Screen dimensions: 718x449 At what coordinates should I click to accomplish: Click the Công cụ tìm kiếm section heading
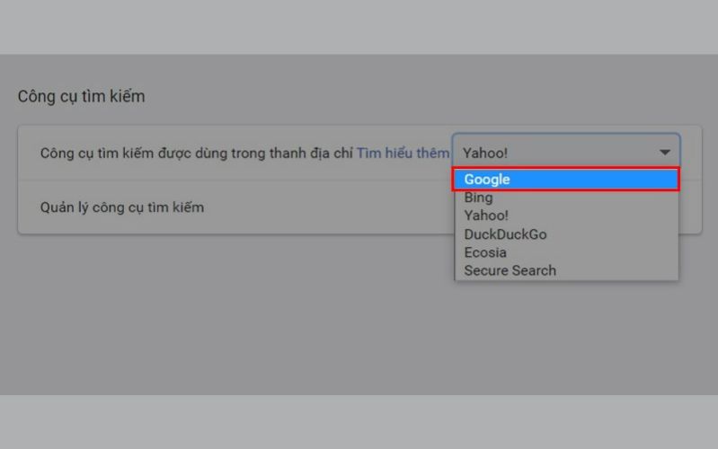click(82, 96)
